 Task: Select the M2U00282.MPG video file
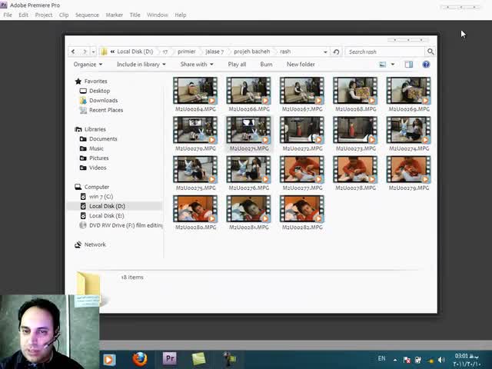point(302,213)
